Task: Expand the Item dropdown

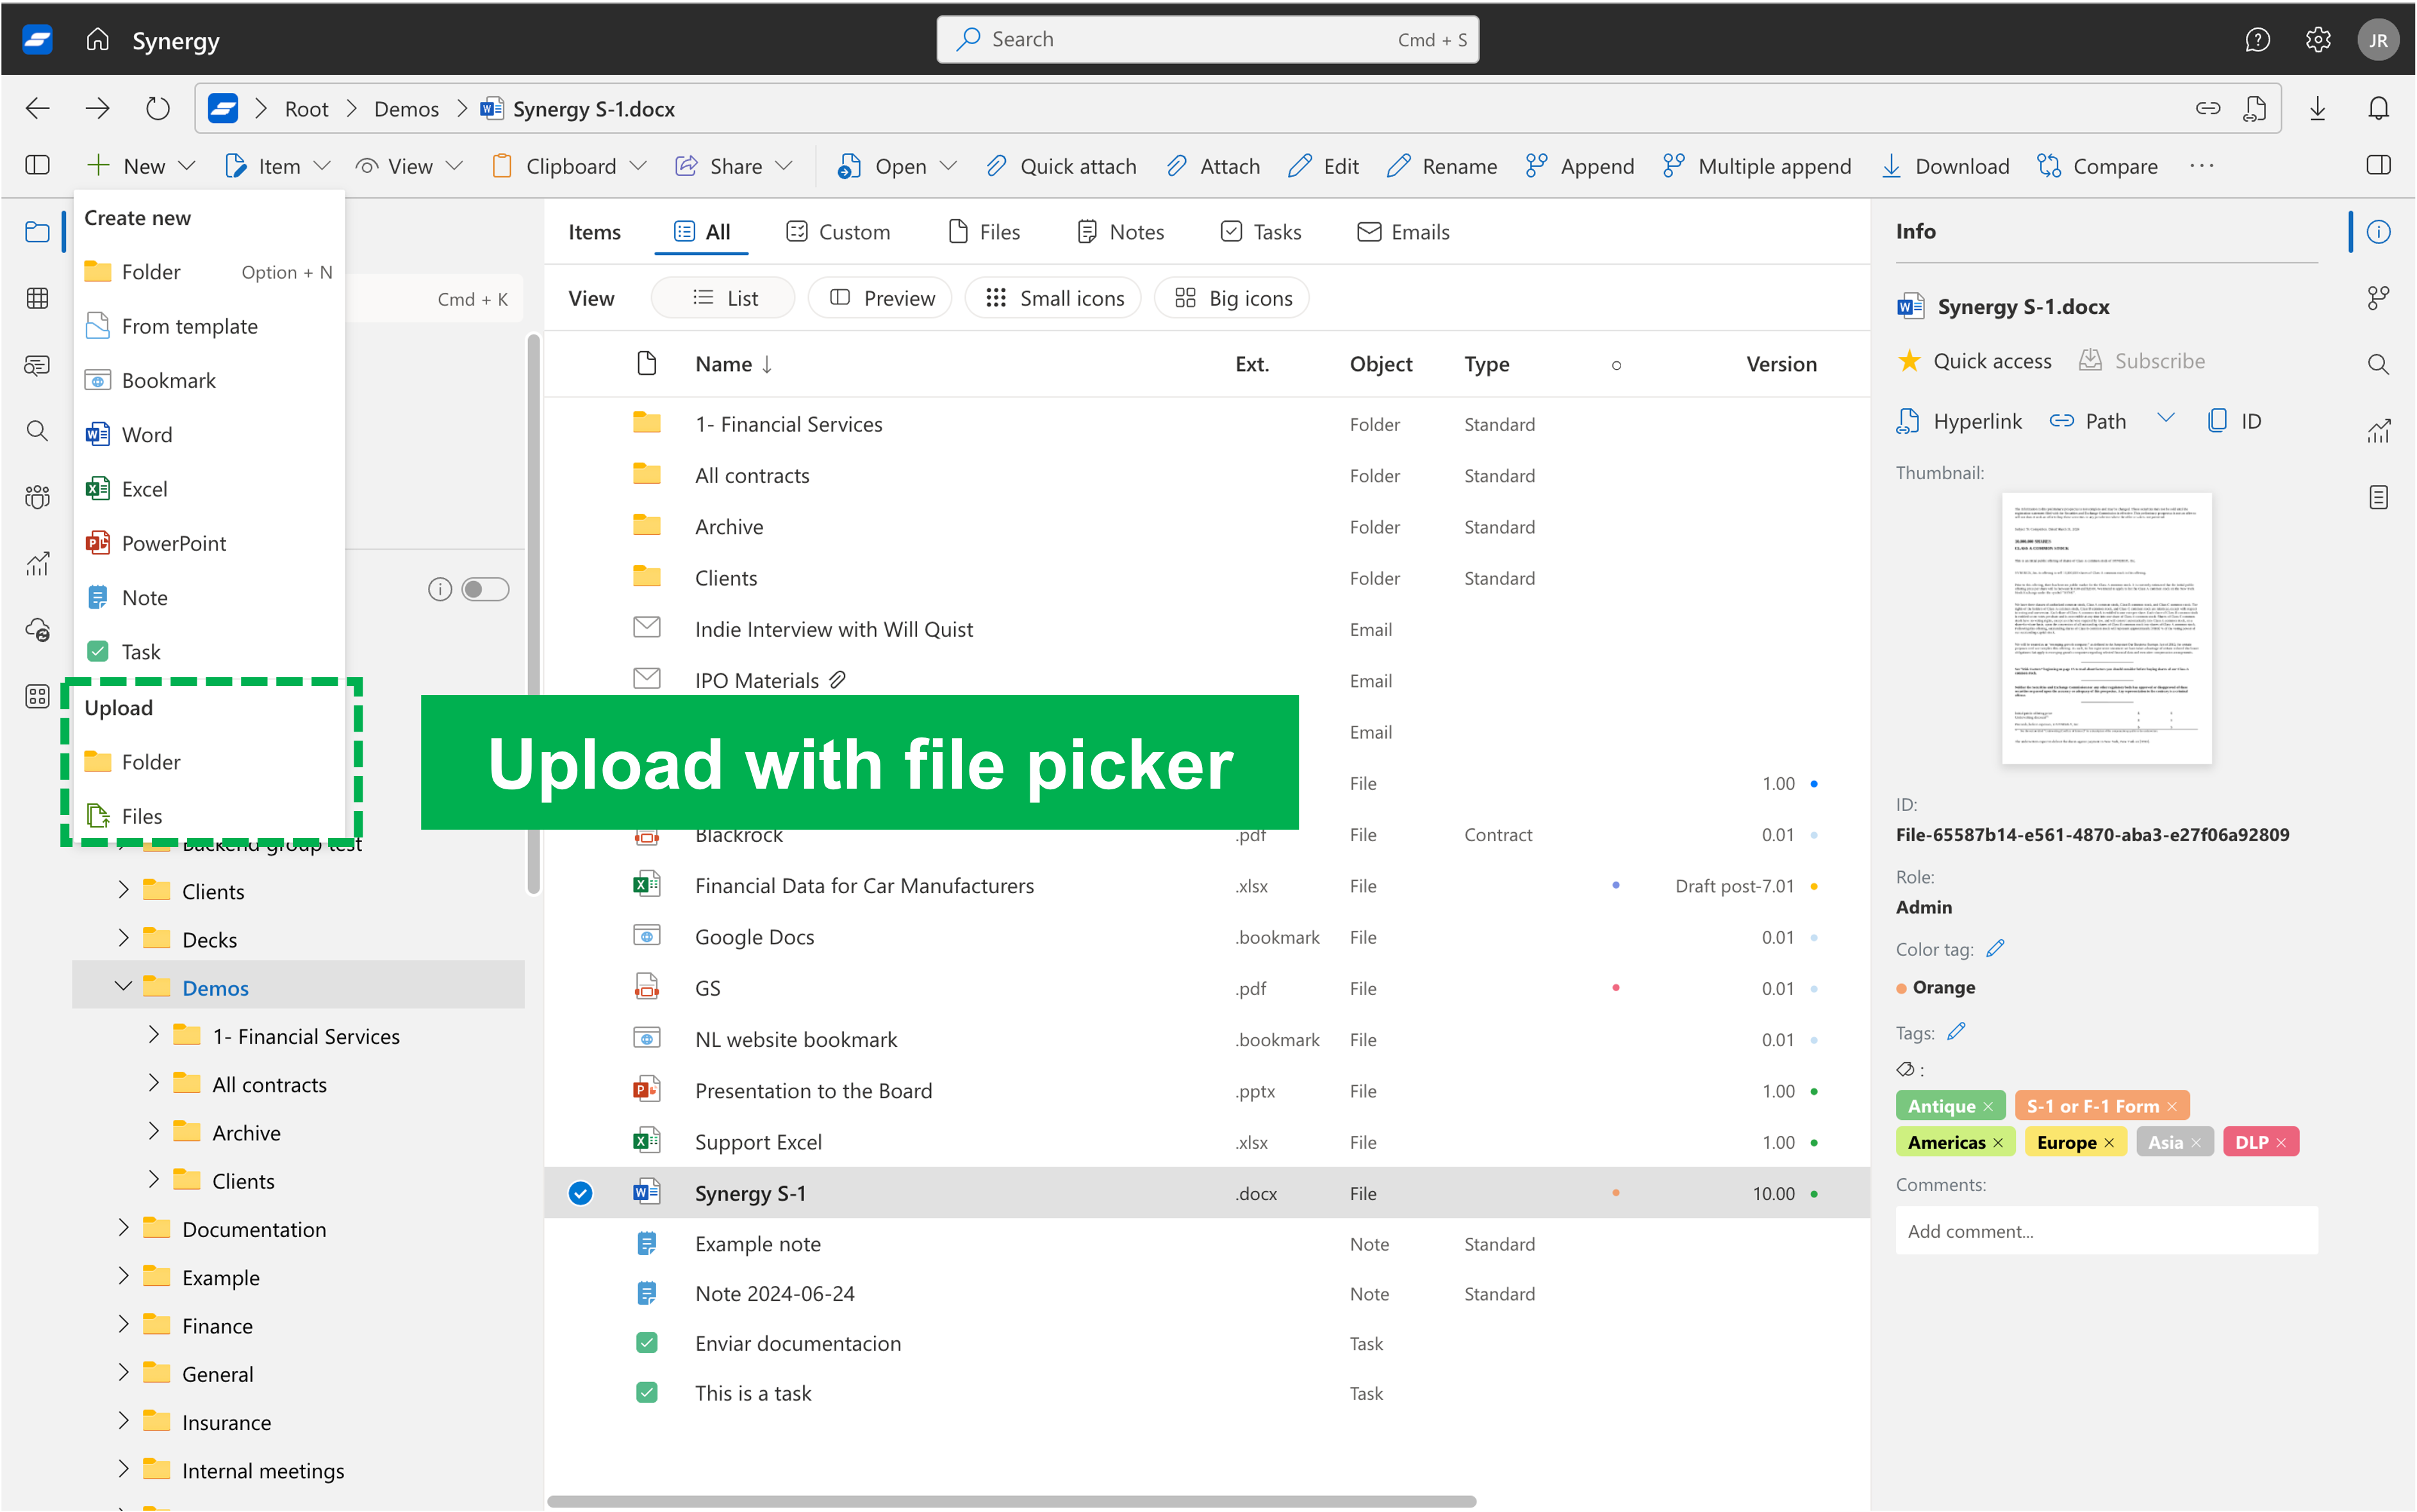Action: point(277,166)
